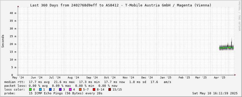Image resolution: width=242 pixels, height=97 pixels.
Task: Click the orange 5-7 loss swatch
Action: pyautogui.click(x=80, y=89)
